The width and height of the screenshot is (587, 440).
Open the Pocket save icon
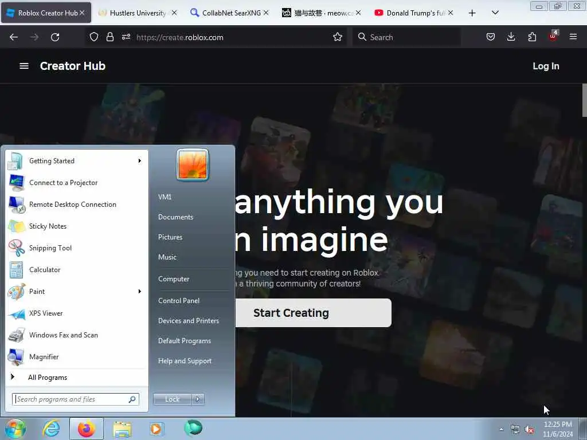tap(491, 37)
